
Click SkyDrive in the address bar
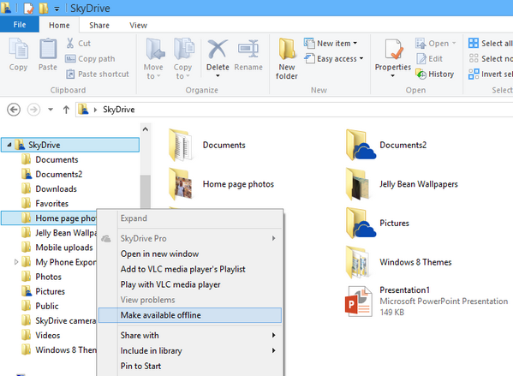coord(119,110)
